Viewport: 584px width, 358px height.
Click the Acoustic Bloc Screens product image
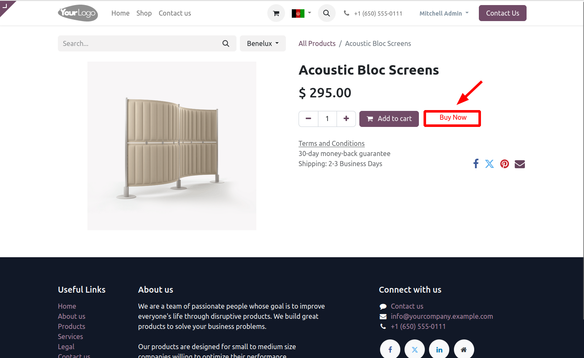pyautogui.click(x=172, y=146)
